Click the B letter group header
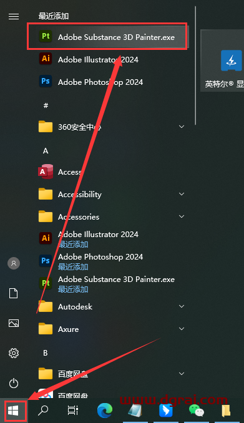Screen dimensions: 244x423 46,352
